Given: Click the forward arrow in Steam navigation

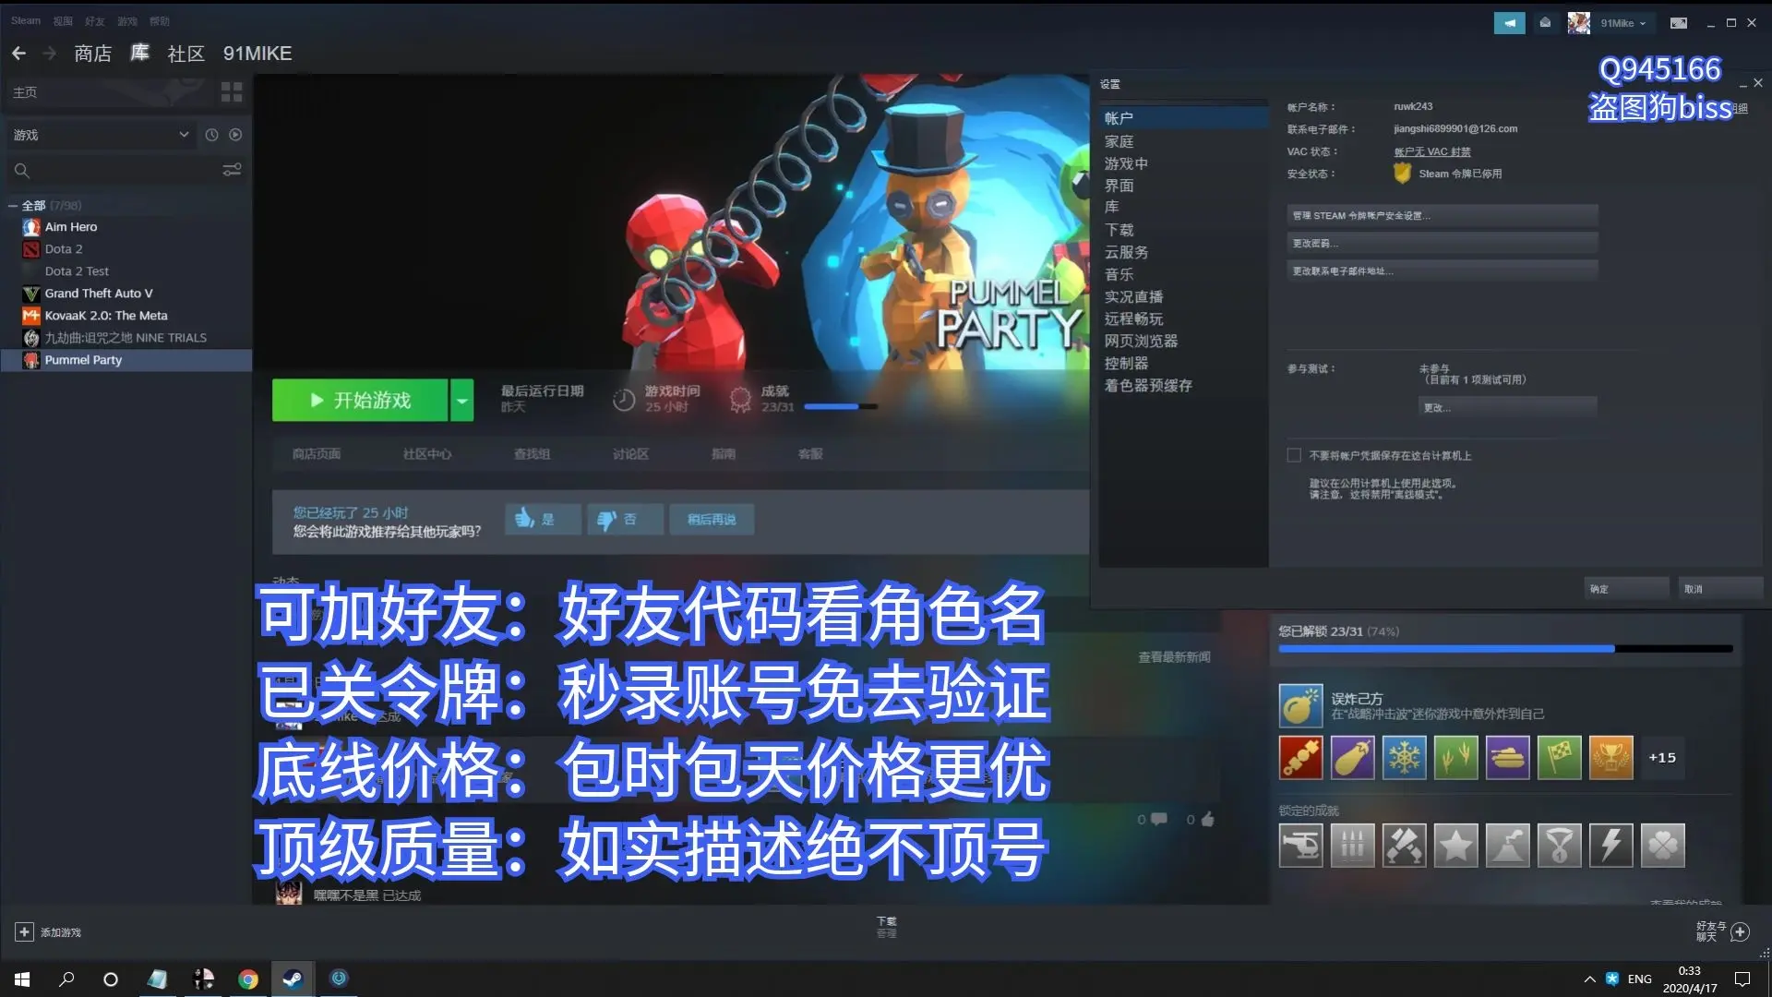Looking at the screenshot, I should click(x=50, y=54).
